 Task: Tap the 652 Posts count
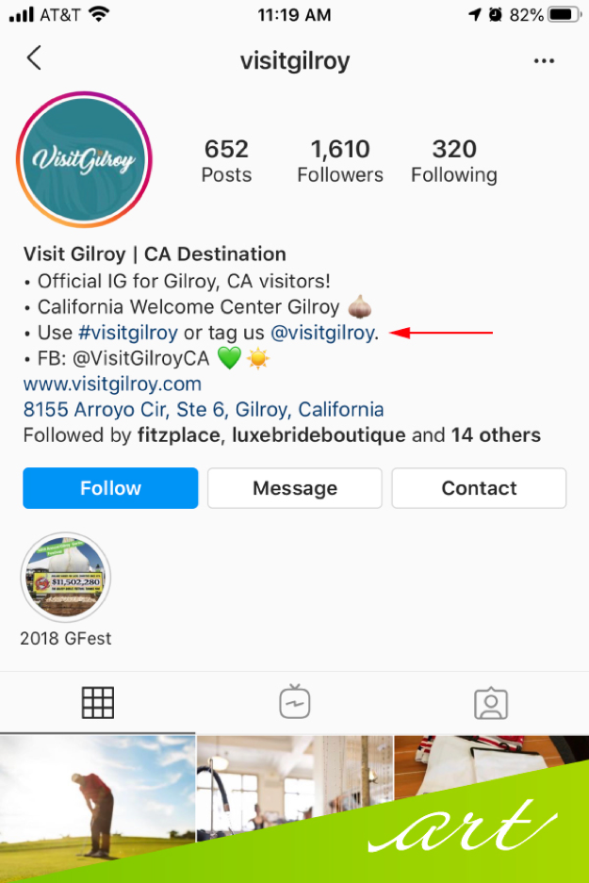[226, 161]
